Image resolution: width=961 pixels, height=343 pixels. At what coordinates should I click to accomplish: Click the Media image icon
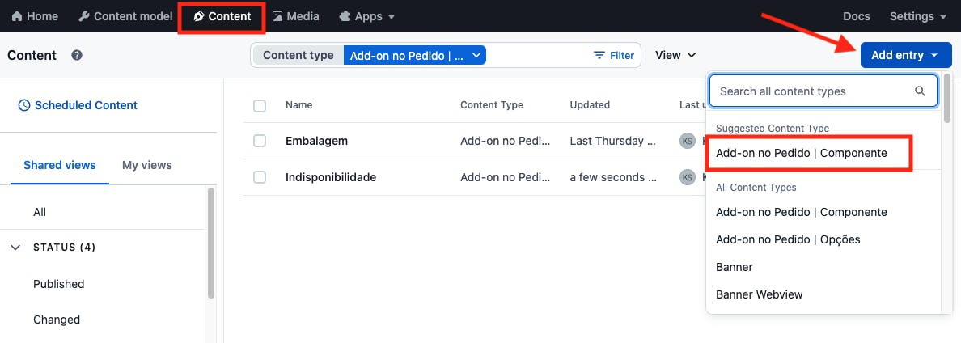click(277, 16)
